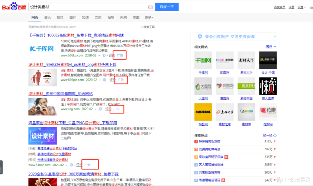Image resolution: width=313 pixels, height=186 pixels.
Task: Click the 千库网 logo thumbnail
Action: click(42, 49)
